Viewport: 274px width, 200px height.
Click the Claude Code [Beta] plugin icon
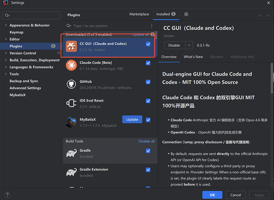click(71, 65)
